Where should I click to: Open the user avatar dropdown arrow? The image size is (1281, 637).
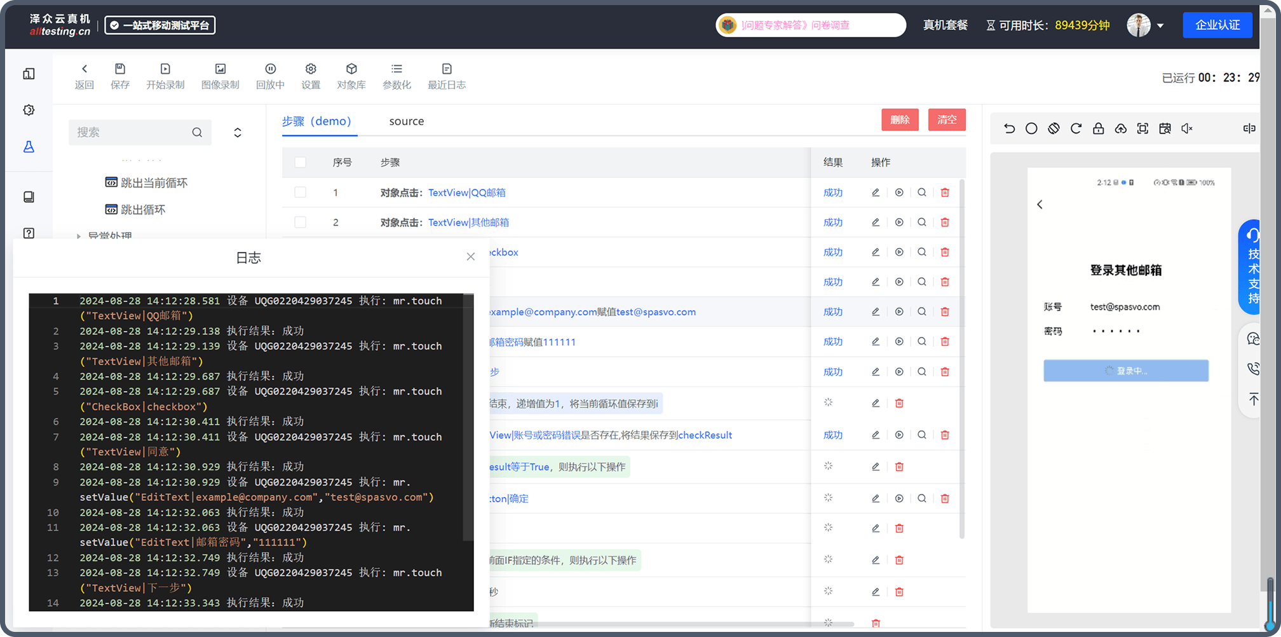[x=1160, y=26]
